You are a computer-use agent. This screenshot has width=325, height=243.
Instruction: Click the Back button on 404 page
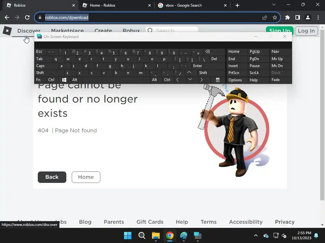pos(52,177)
